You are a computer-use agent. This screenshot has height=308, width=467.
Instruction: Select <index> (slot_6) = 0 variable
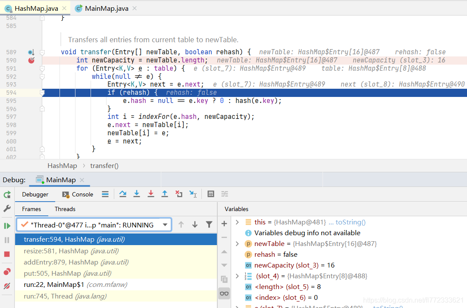[281, 297]
